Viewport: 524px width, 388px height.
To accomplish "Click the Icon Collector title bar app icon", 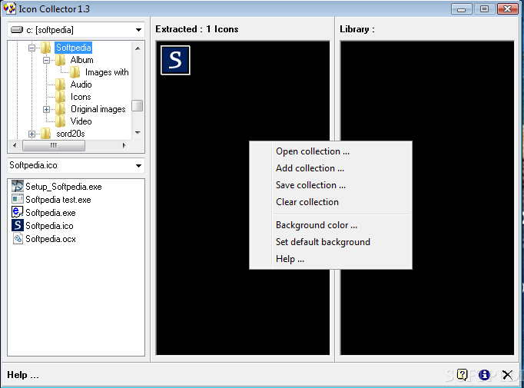I will point(10,8).
